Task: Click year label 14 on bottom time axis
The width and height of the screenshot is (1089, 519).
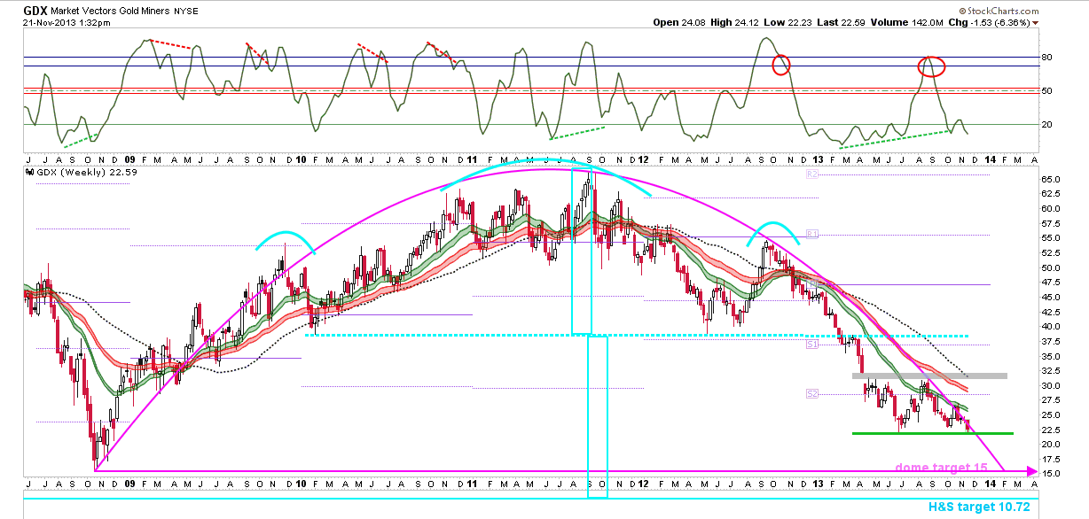Action: [x=991, y=484]
